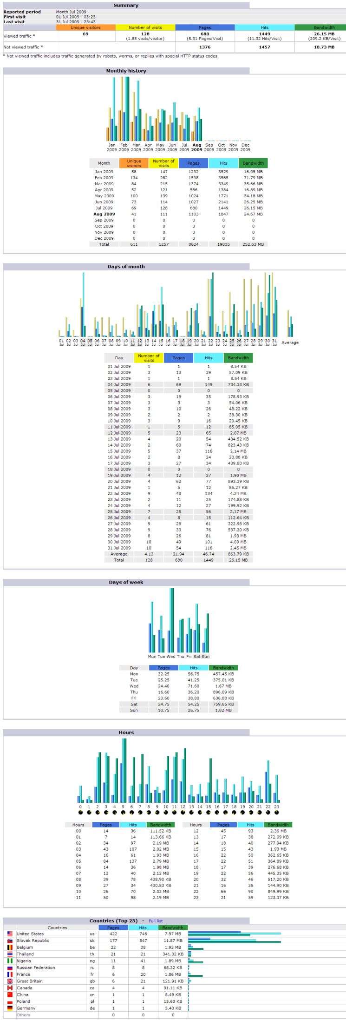Click the United States flag icon

tap(10, 934)
